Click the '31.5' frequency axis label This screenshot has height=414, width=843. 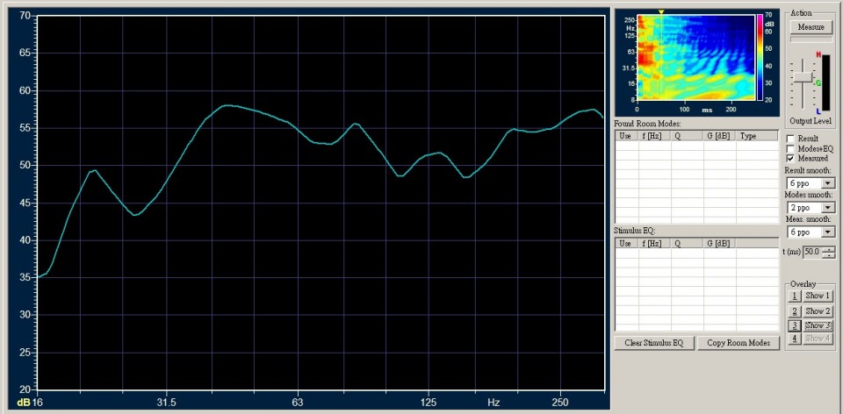(x=167, y=403)
